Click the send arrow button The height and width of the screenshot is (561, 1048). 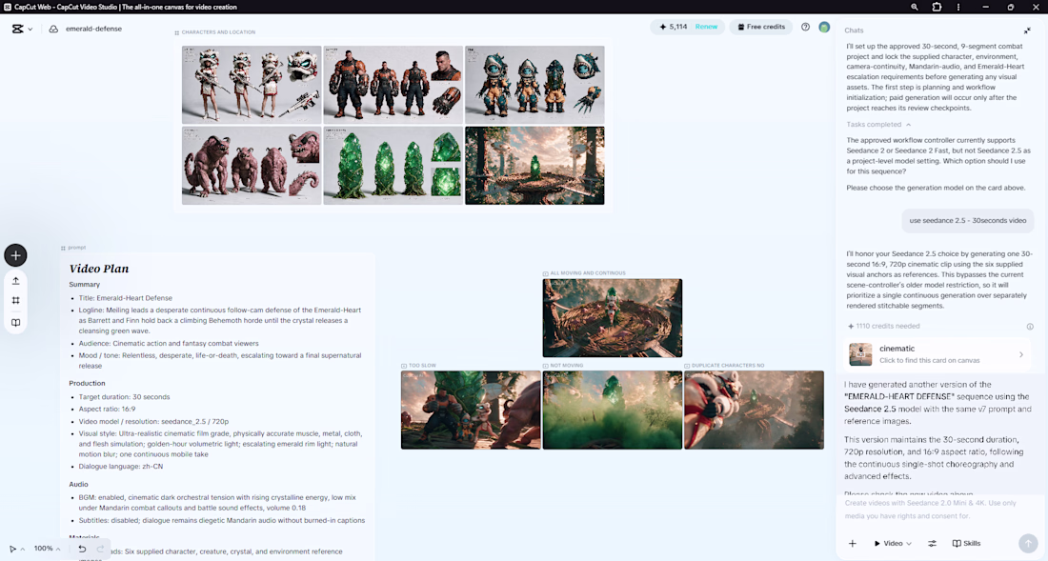coord(1028,543)
